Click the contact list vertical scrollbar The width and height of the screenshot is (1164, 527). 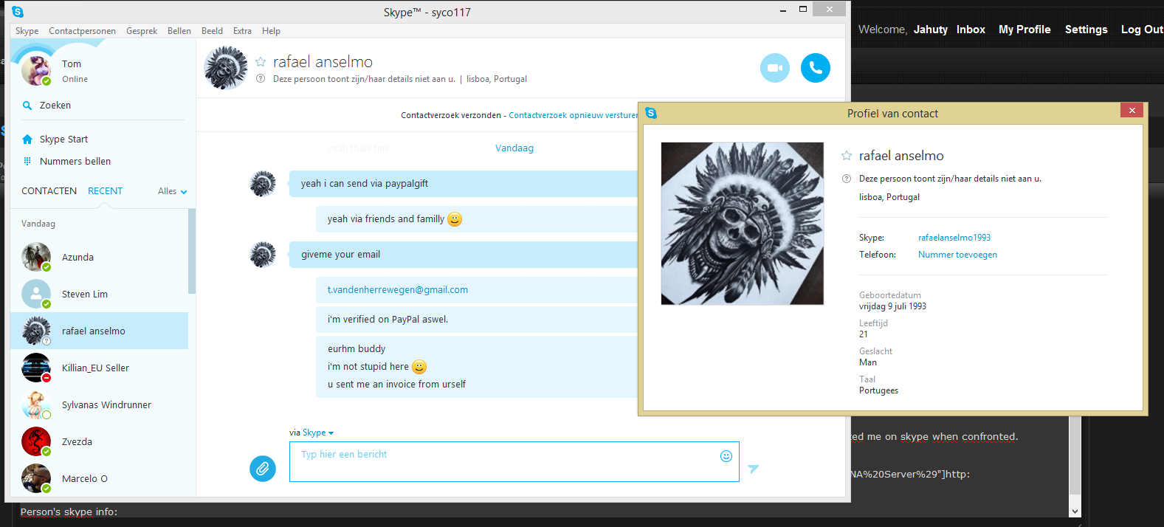(192, 251)
